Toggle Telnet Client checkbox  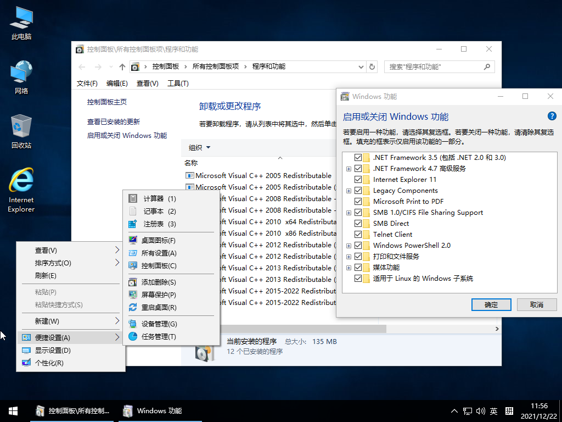tap(358, 234)
